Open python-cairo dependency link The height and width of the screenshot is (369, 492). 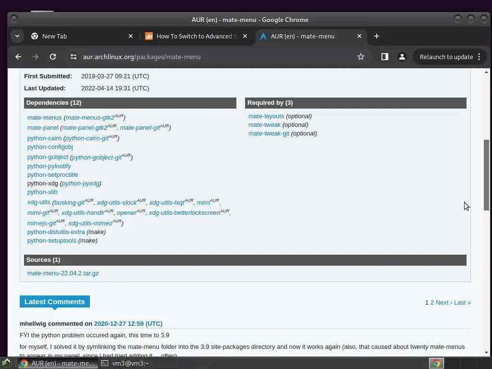coord(44,138)
